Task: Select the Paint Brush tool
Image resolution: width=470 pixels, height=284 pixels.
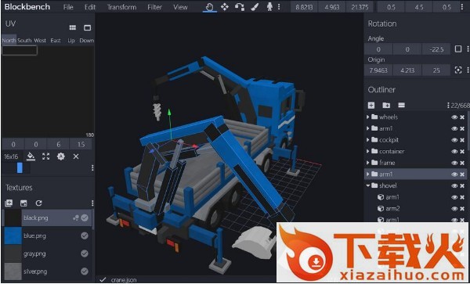Action: [255, 7]
